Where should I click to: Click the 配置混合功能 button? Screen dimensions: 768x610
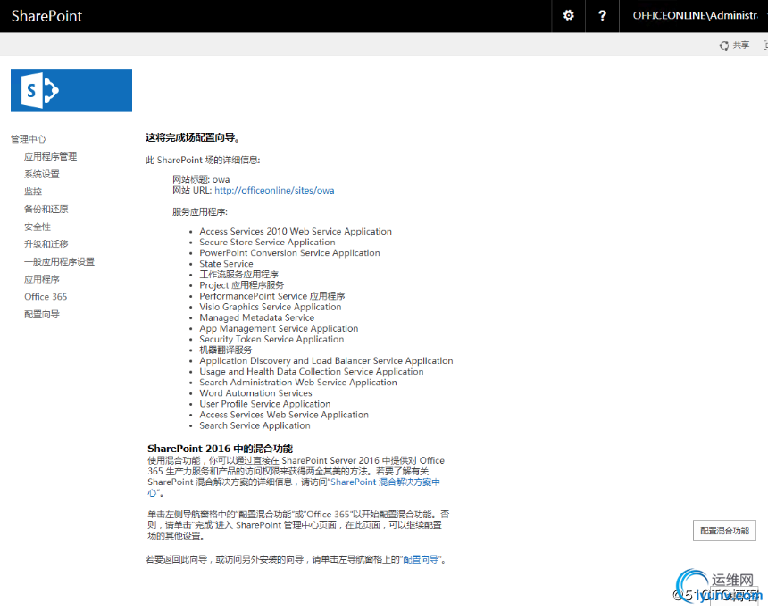724,531
